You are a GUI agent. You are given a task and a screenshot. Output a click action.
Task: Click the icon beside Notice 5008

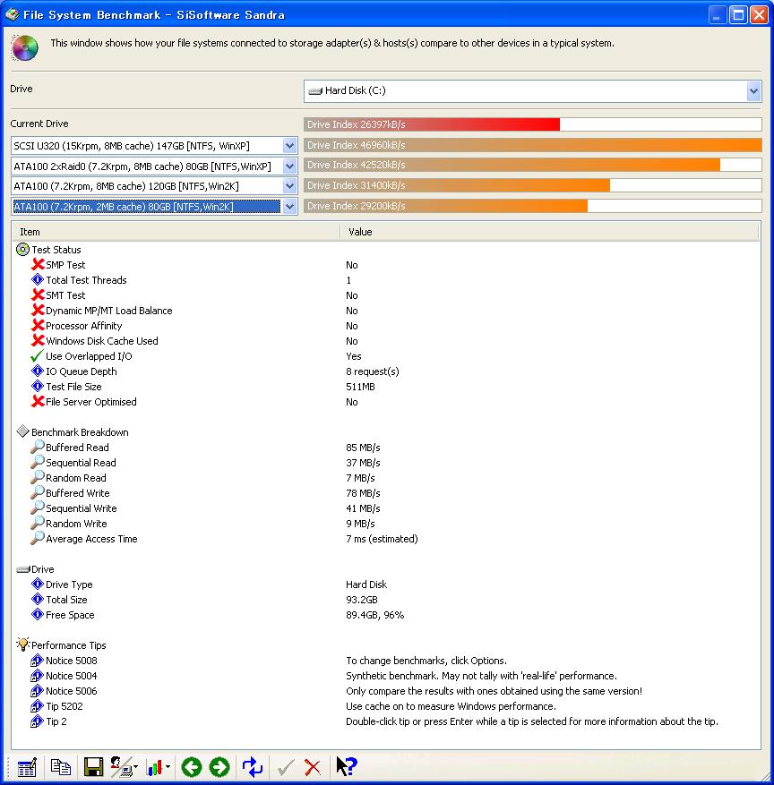click(37, 661)
